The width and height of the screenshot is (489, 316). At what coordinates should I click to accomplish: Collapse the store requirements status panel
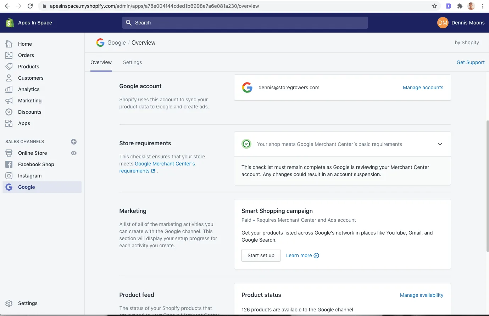click(440, 144)
